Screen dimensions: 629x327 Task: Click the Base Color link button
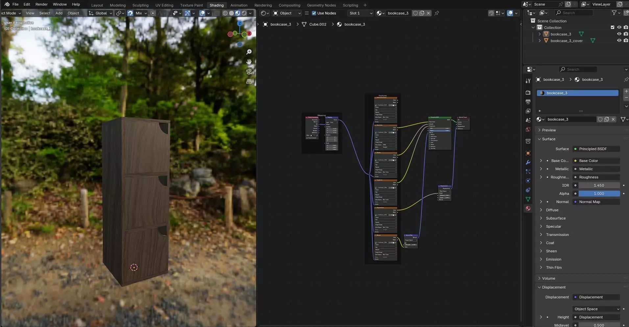pyautogui.click(x=596, y=161)
